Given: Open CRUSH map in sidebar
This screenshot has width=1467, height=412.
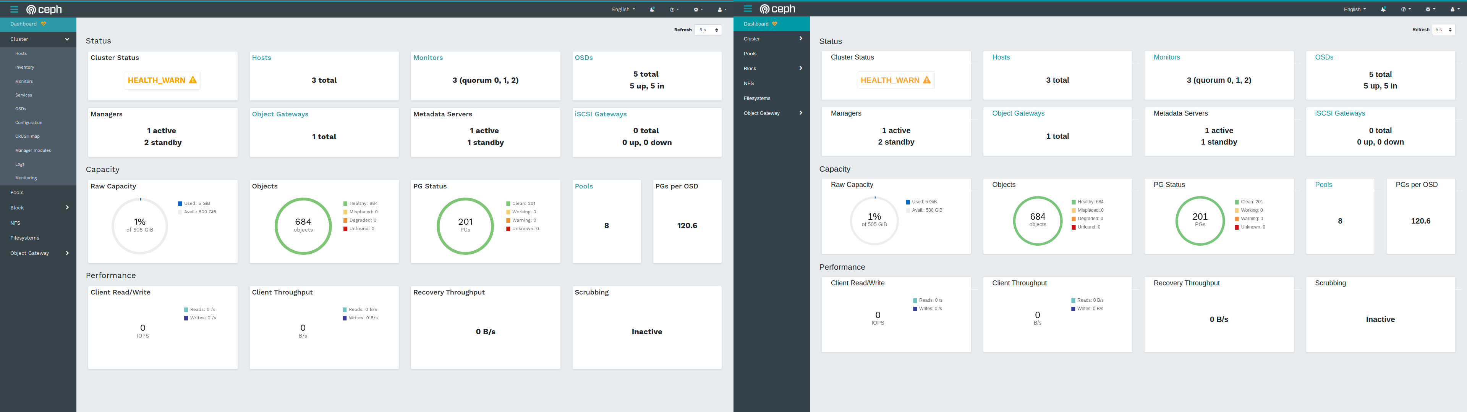Looking at the screenshot, I should click(x=28, y=137).
